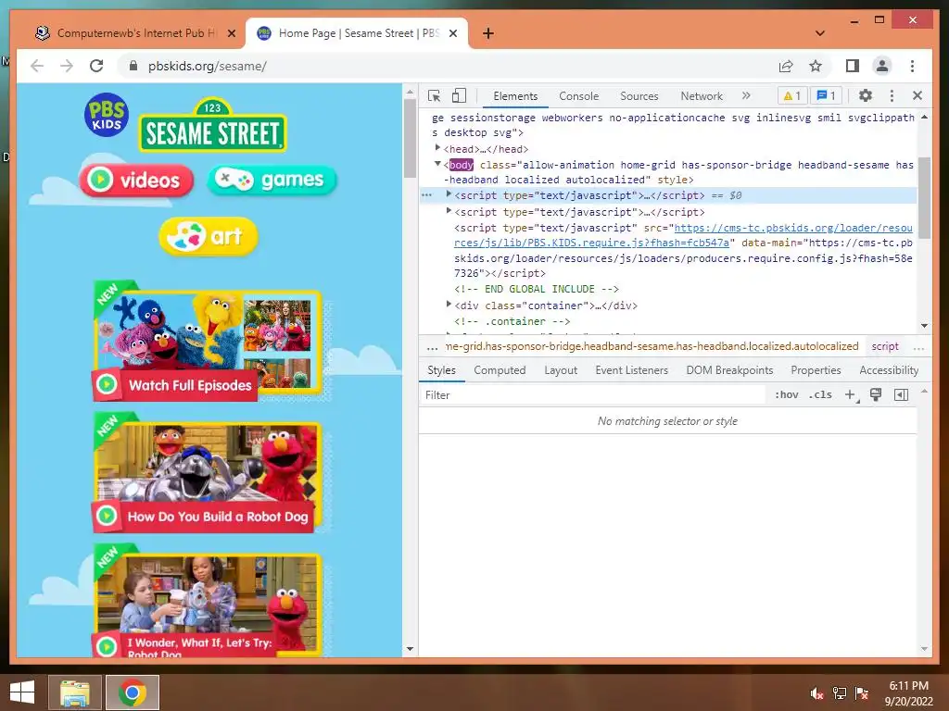The image size is (949, 711).
Task: Activate the inspect element picker tool
Action: click(434, 95)
